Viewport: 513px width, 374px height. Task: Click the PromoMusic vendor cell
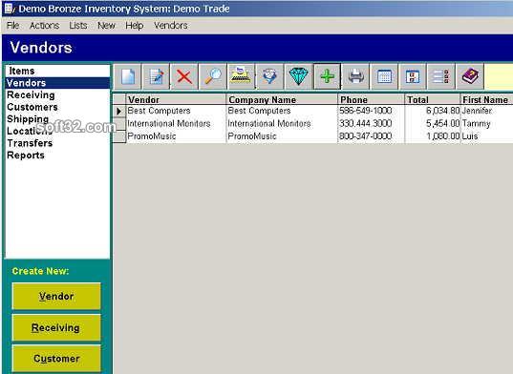point(176,136)
